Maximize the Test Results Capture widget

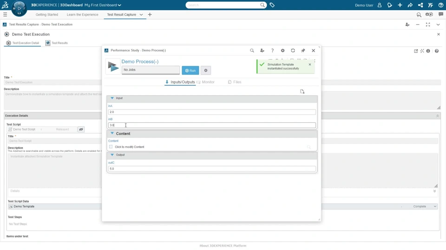428,25
